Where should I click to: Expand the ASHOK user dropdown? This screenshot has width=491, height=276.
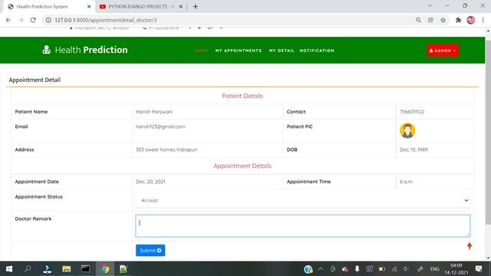point(443,51)
